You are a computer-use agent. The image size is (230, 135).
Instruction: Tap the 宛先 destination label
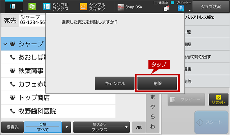(10, 20)
